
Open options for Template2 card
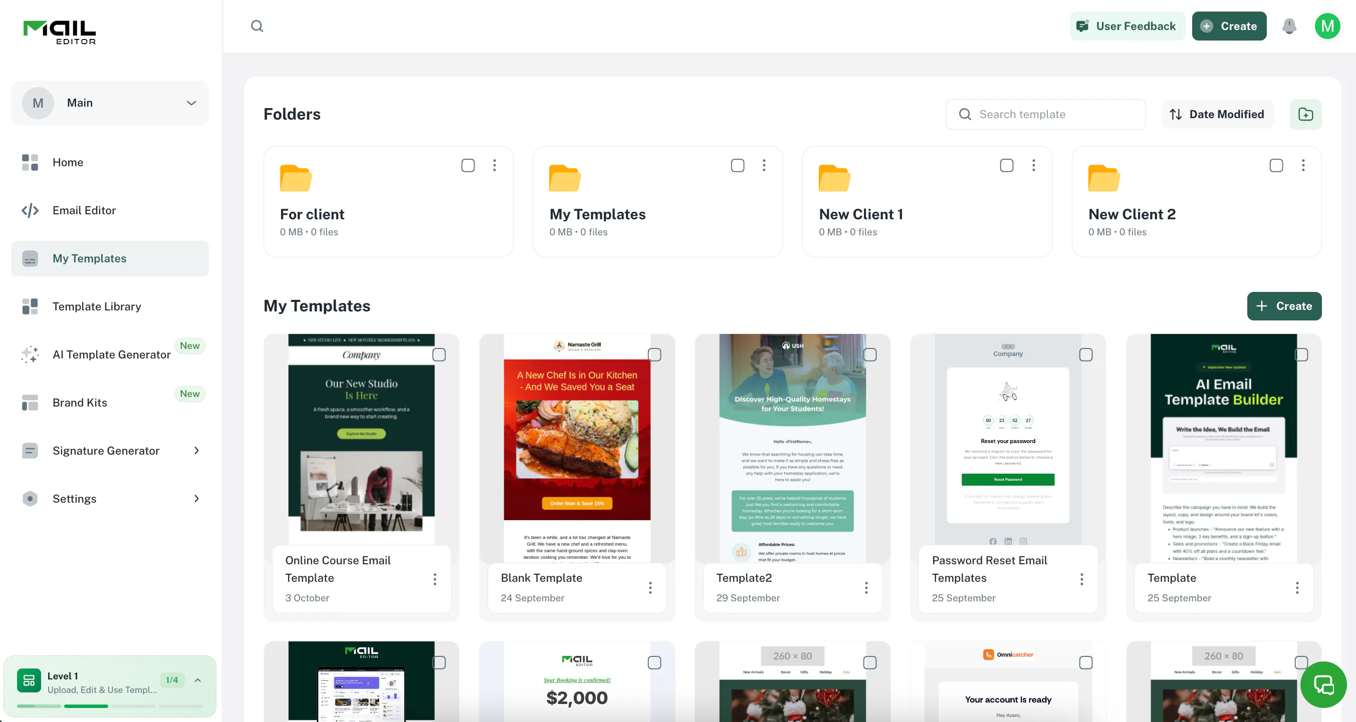866,587
